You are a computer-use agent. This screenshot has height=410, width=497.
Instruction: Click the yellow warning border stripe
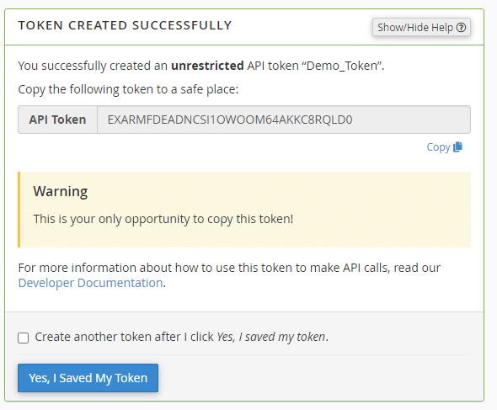pyautogui.click(x=19, y=210)
